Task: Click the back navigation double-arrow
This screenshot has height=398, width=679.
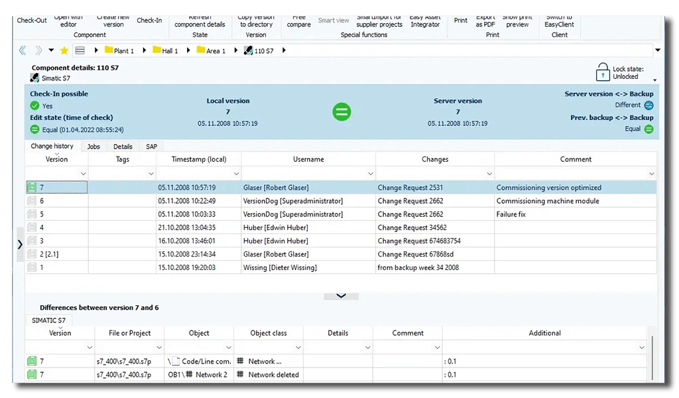Action: (23, 50)
